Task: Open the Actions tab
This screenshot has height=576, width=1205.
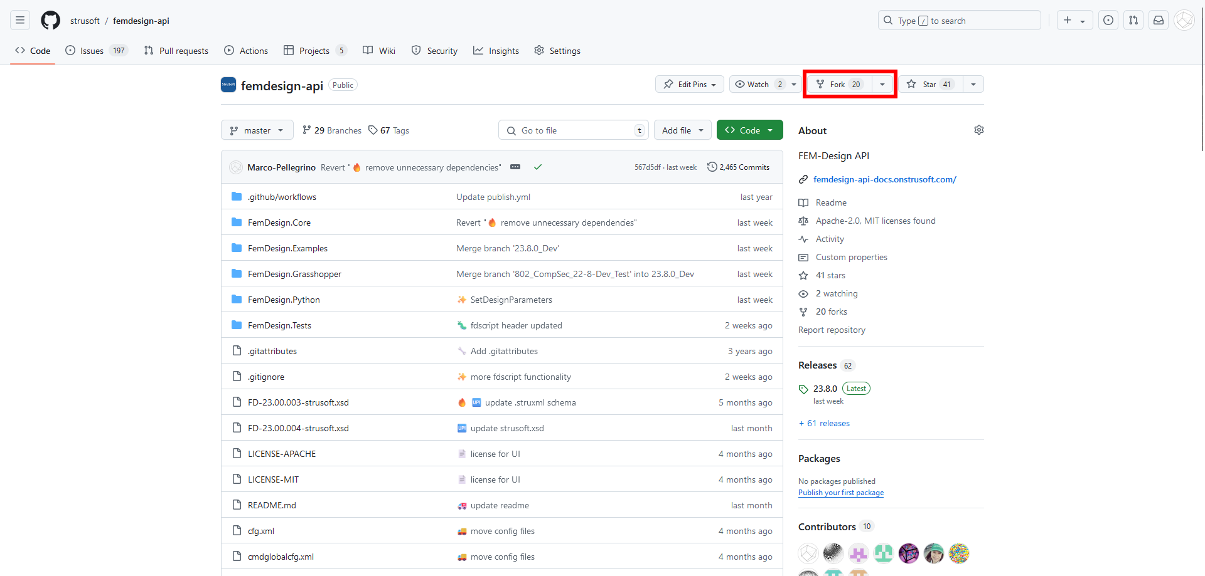Action: click(x=246, y=51)
